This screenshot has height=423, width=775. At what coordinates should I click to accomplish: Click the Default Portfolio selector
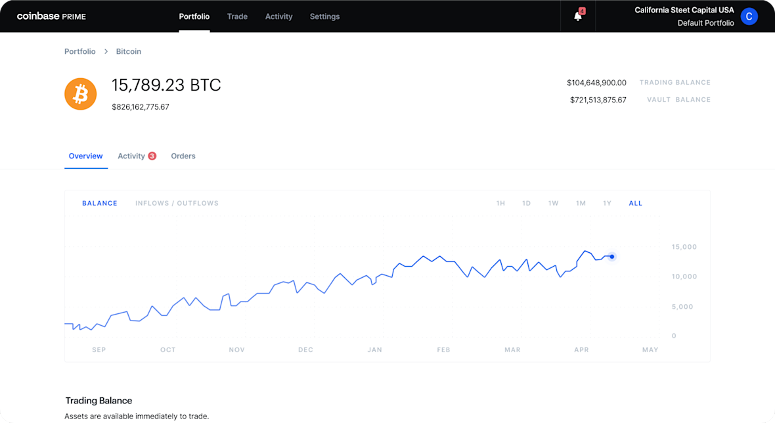point(705,23)
